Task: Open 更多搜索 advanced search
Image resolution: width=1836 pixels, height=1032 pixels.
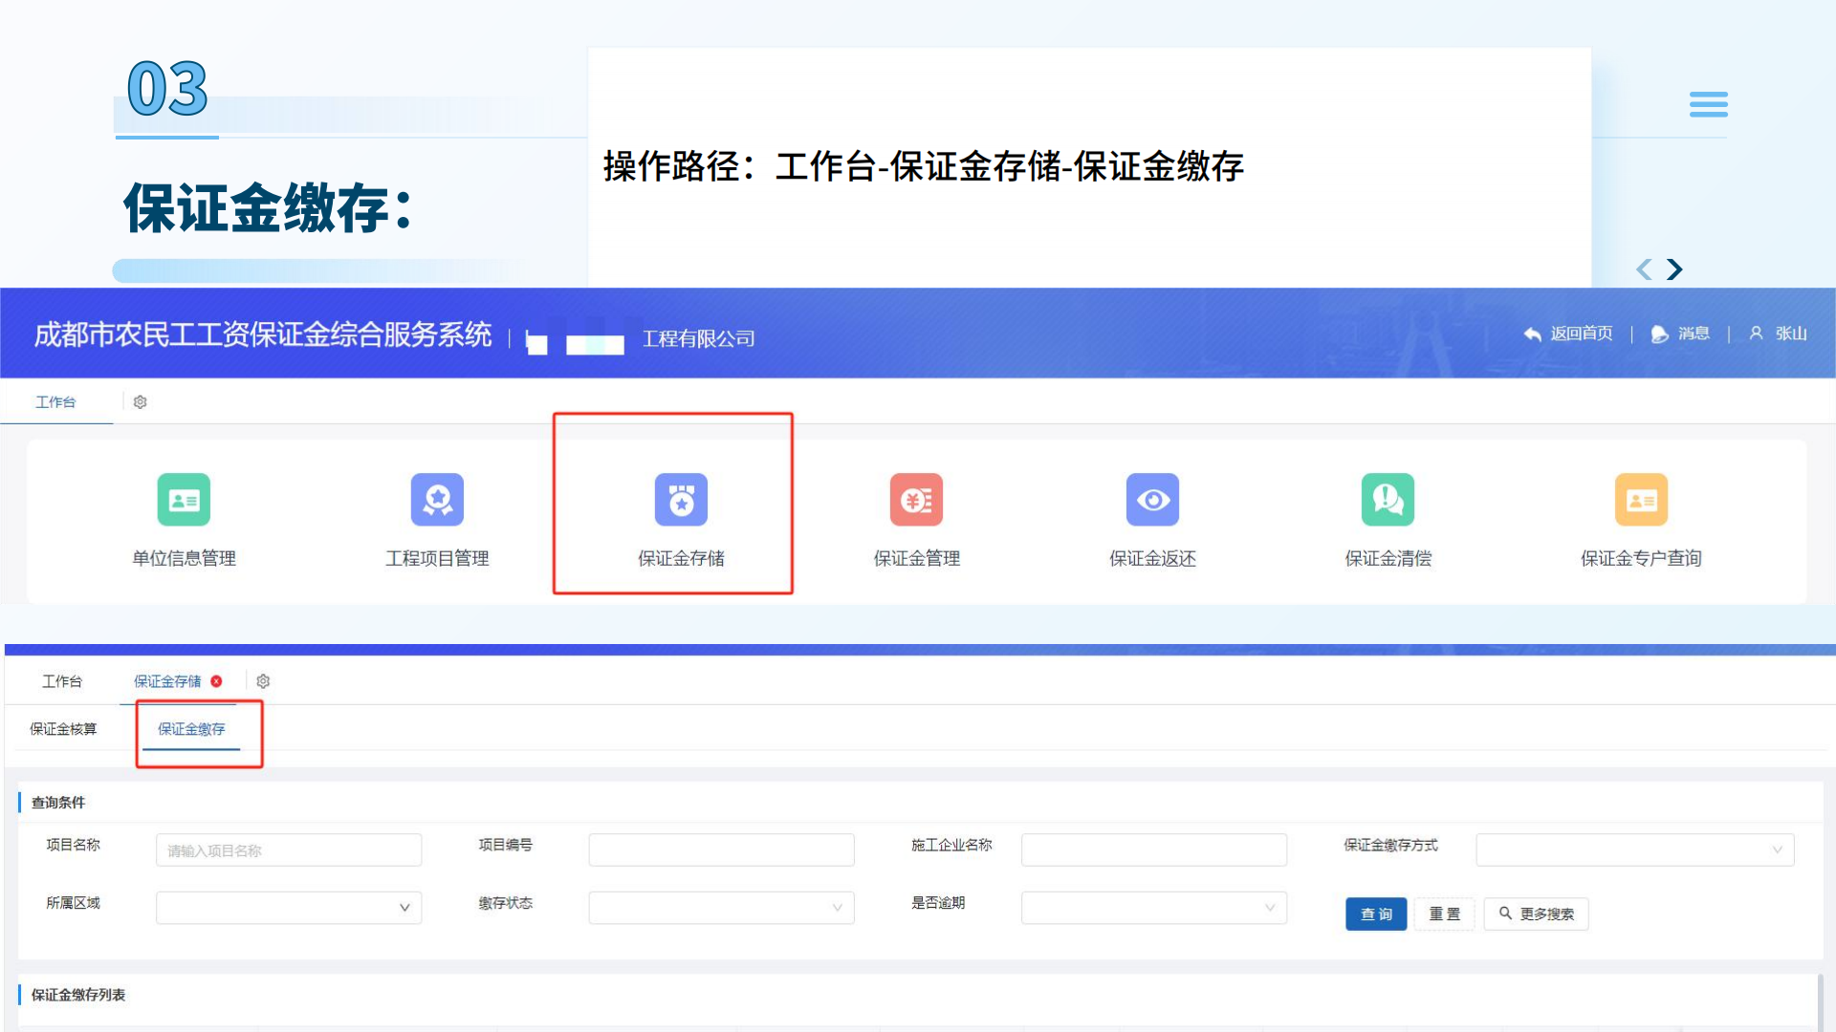Action: click(x=1536, y=914)
